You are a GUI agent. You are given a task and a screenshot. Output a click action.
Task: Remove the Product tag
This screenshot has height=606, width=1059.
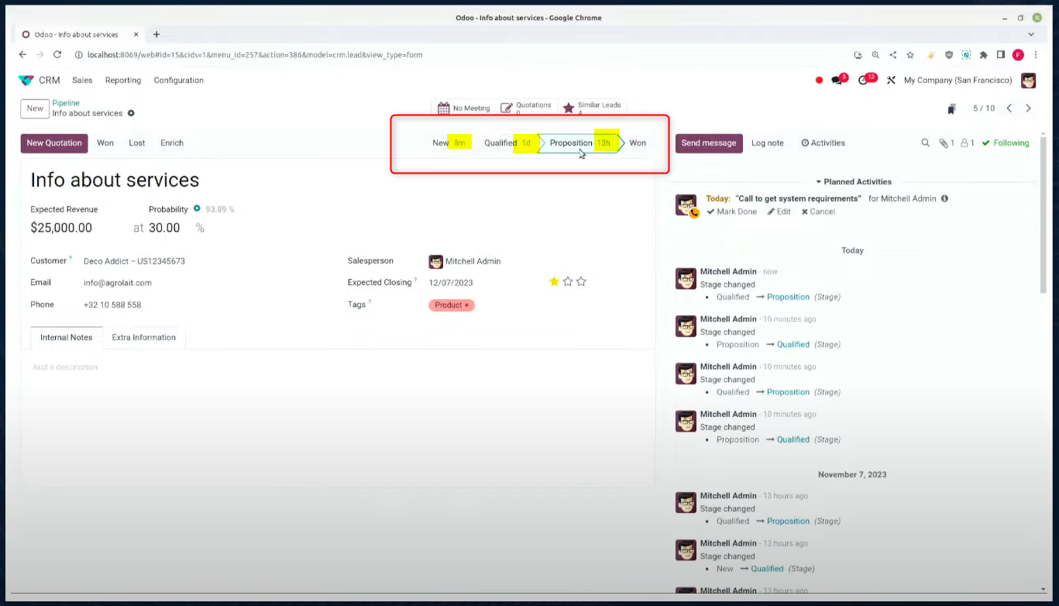tap(466, 305)
